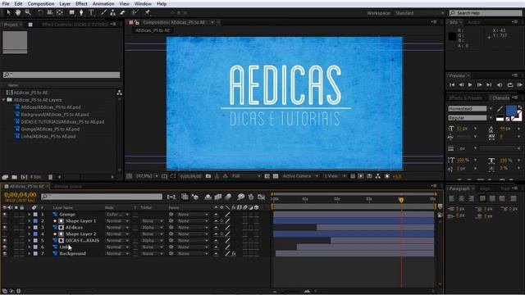
Task: Select the Horizontal Type tool
Action: [x=91, y=13]
